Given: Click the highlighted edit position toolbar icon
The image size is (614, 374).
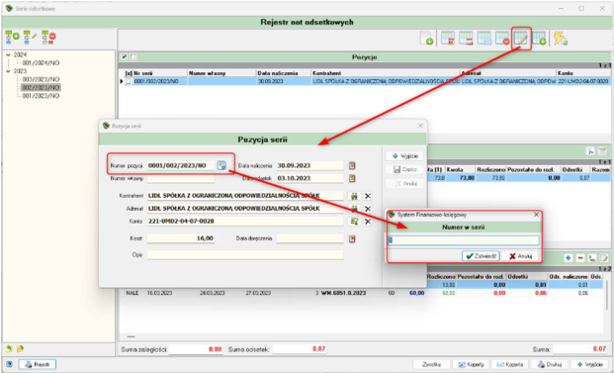Looking at the screenshot, I should (521, 39).
